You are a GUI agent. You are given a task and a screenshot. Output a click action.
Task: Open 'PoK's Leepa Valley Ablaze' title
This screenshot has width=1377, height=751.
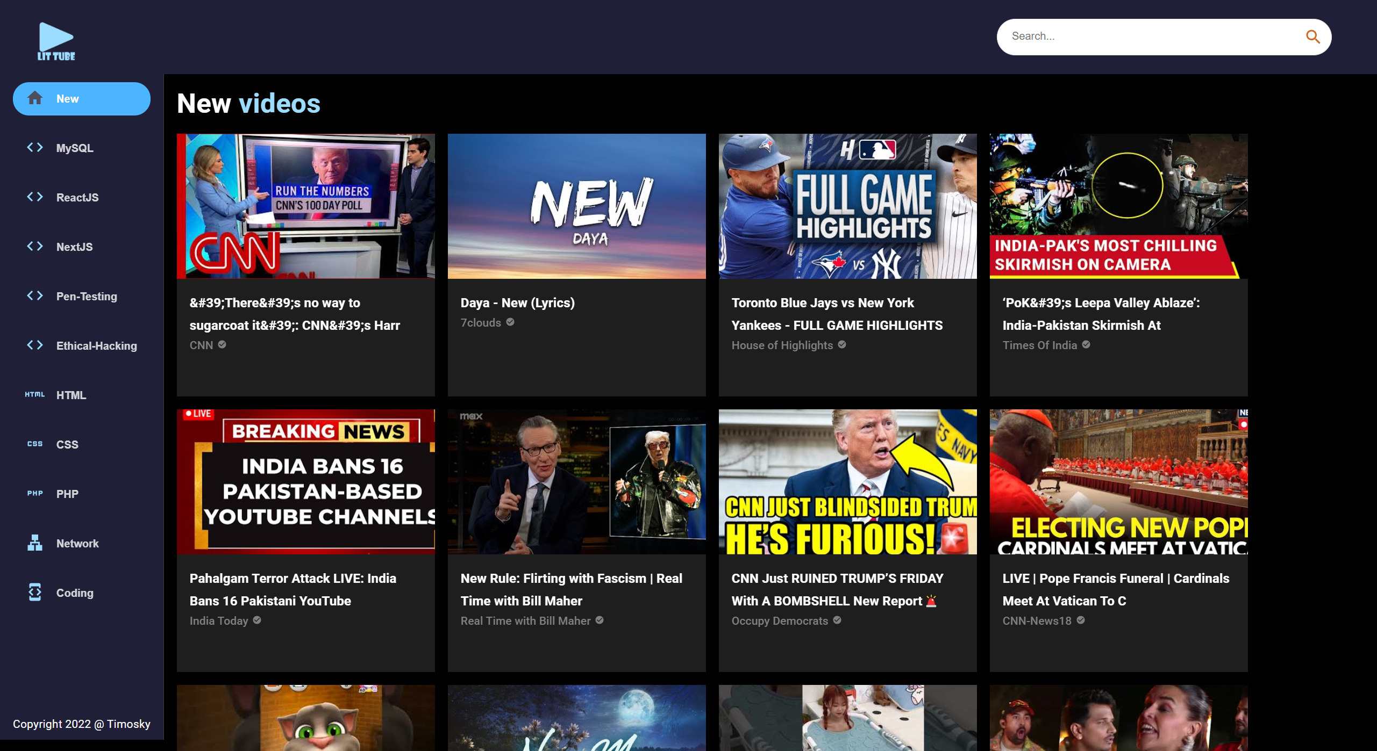click(x=1101, y=314)
